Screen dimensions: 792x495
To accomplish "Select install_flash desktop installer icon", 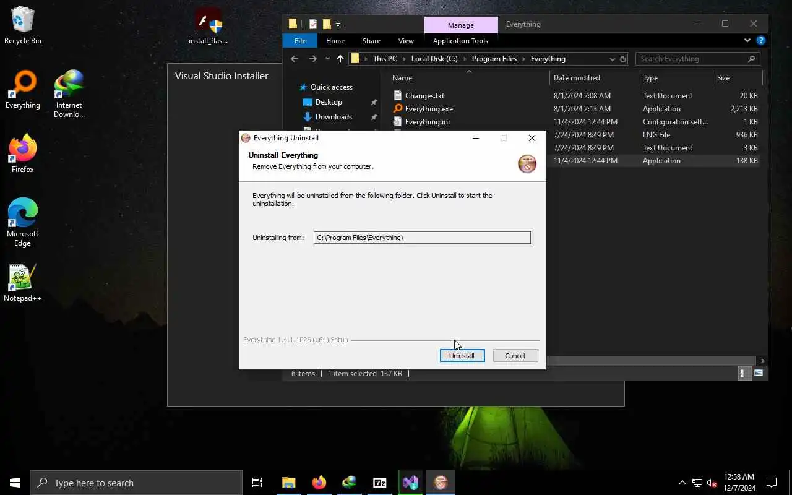I will pyautogui.click(x=209, y=26).
